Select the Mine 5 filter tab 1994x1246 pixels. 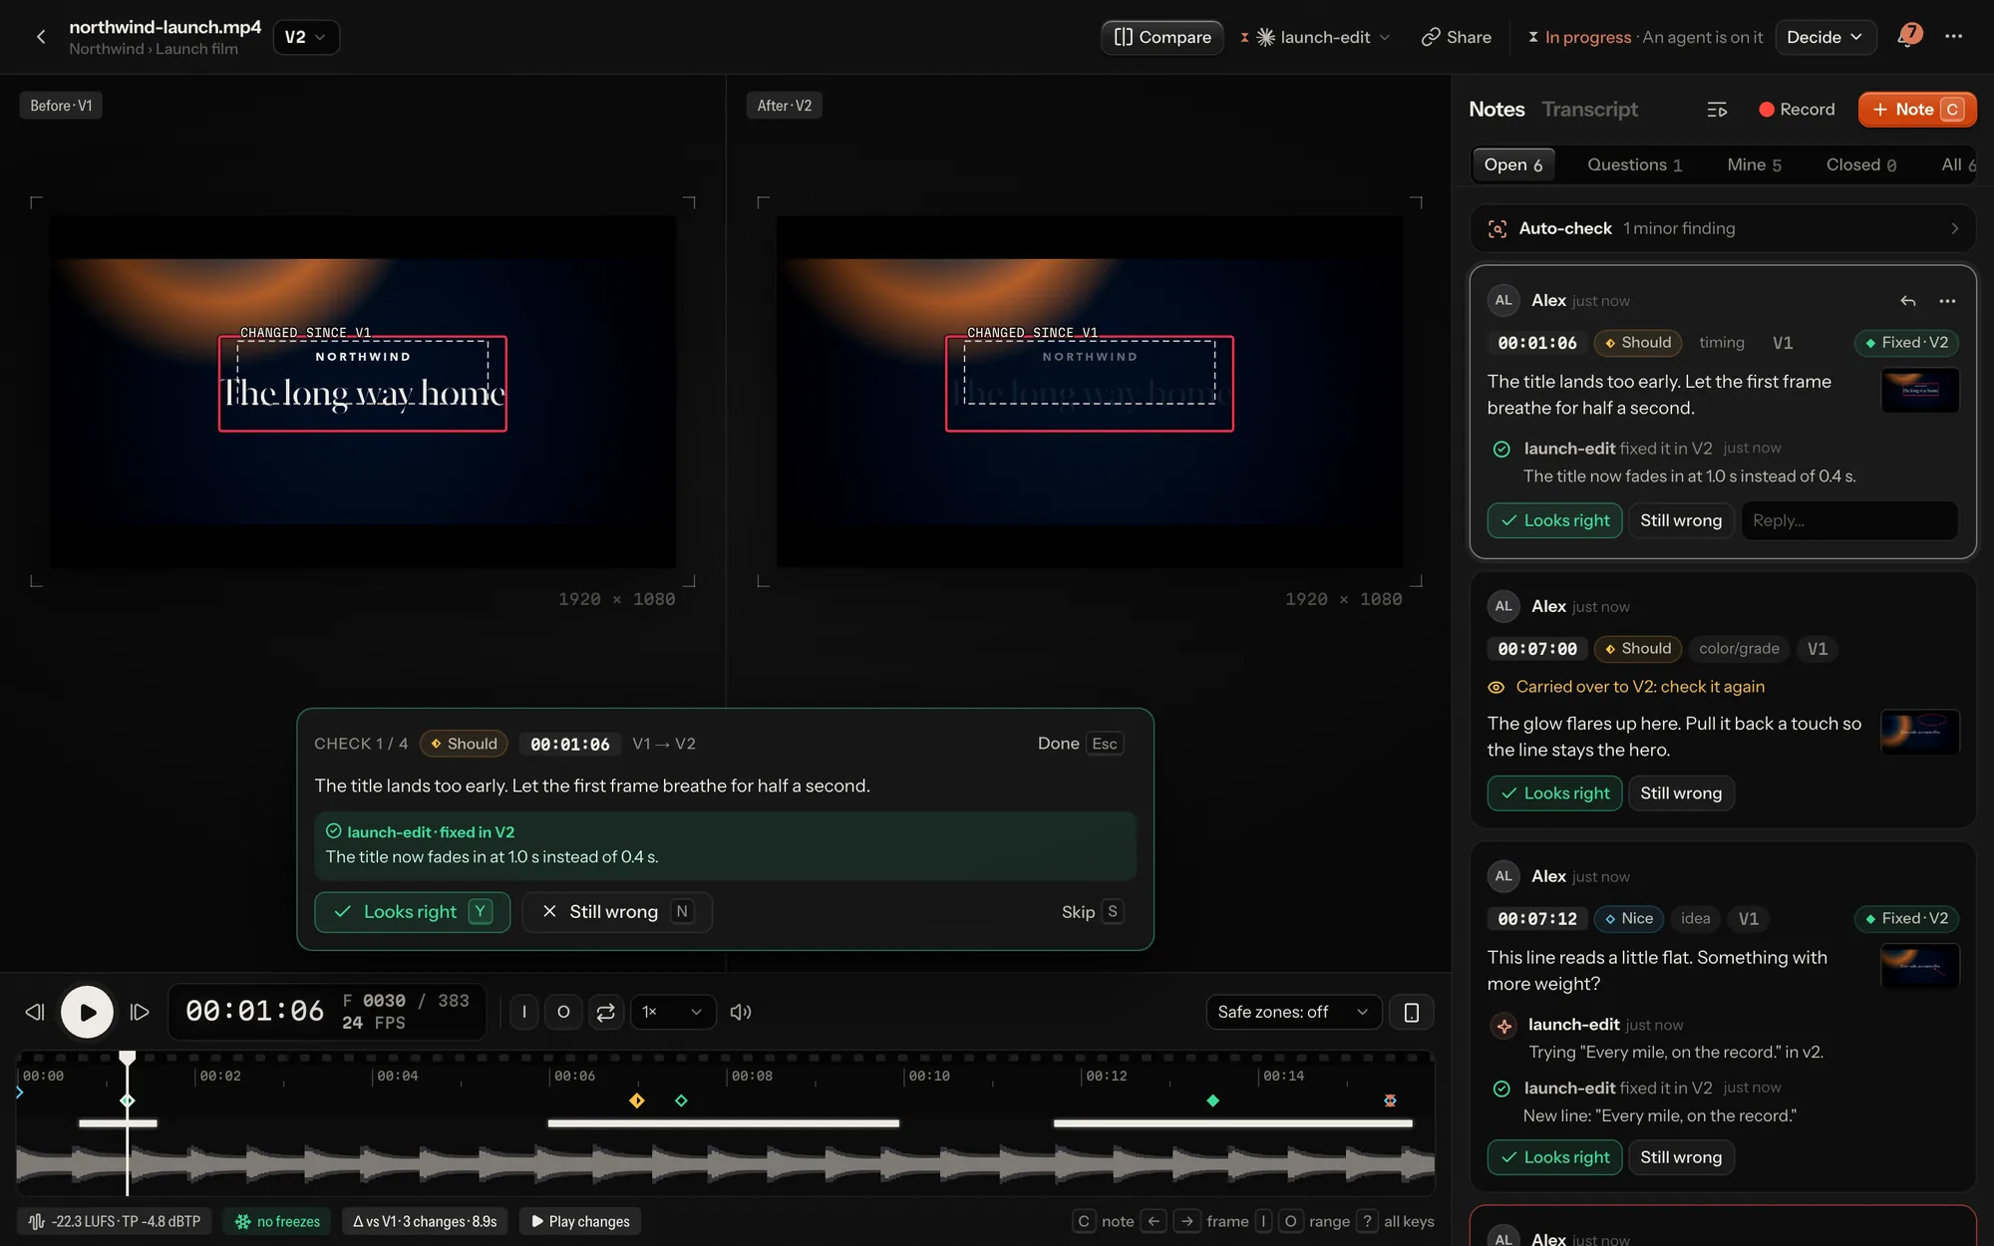click(x=1754, y=164)
